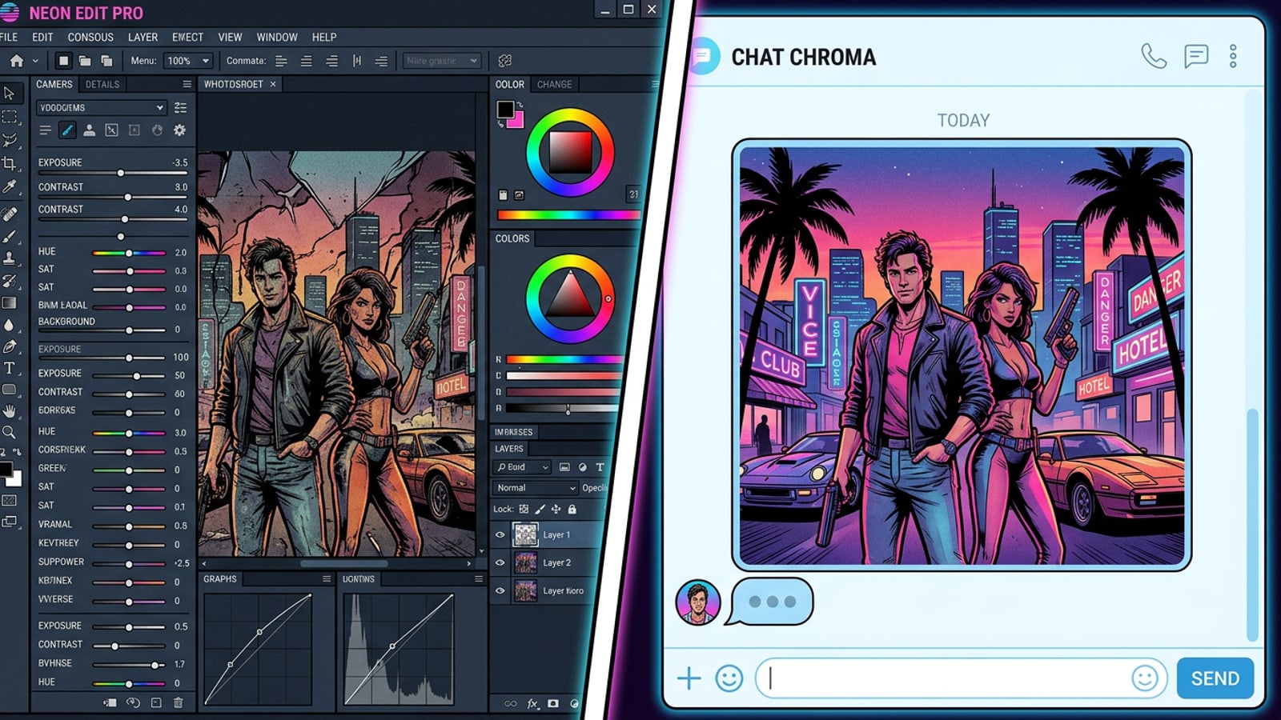Open the LAYER menu
This screenshot has height=720, width=1281.
pyautogui.click(x=143, y=38)
